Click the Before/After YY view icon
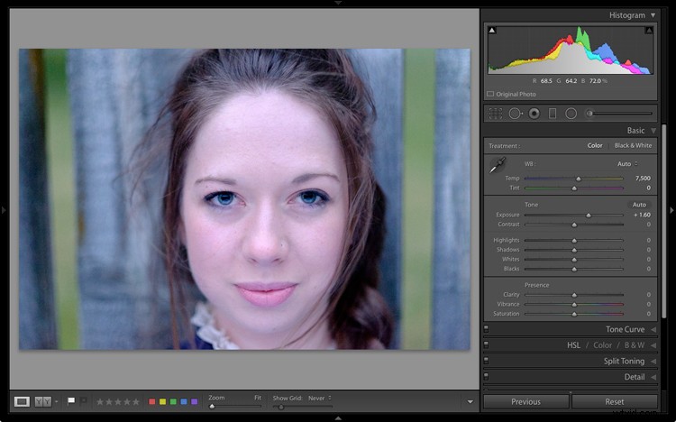Viewport: 676px width, 422px height. point(42,402)
